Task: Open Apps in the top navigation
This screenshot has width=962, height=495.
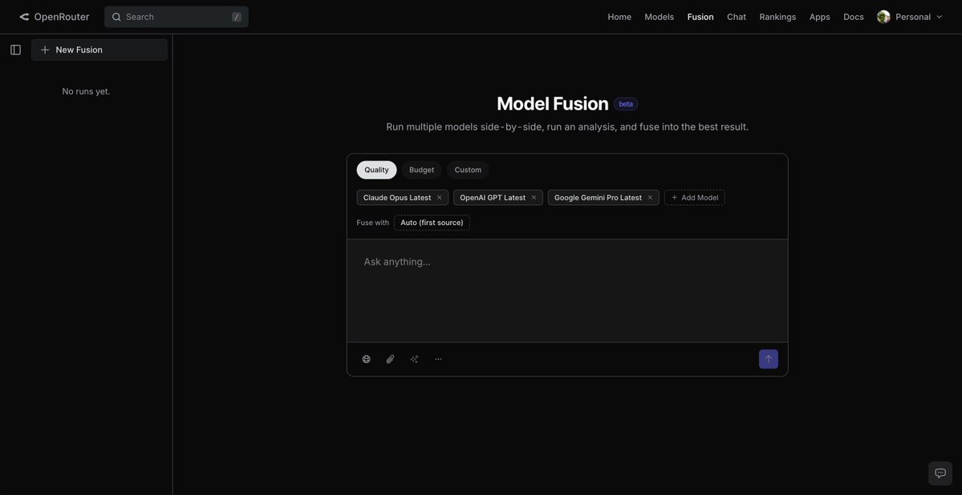Action: pyautogui.click(x=820, y=17)
